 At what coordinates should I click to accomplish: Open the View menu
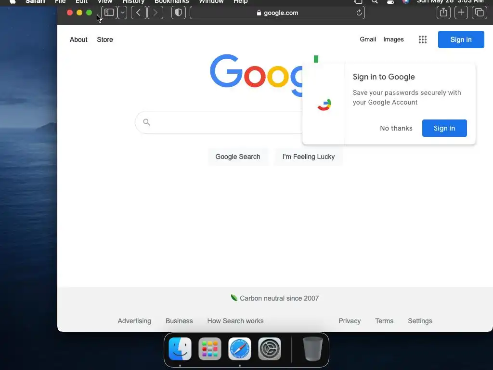pyautogui.click(x=104, y=1)
